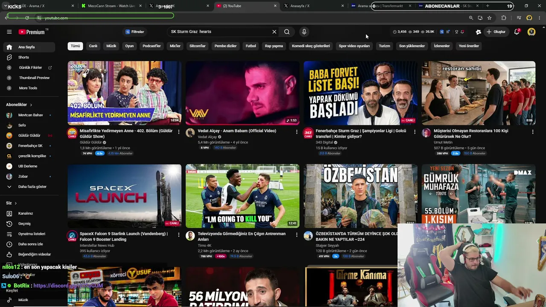This screenshot has height=307, width=546.
Task: Open Timo 4K channel avatar
Action: [x=190, y=236]
